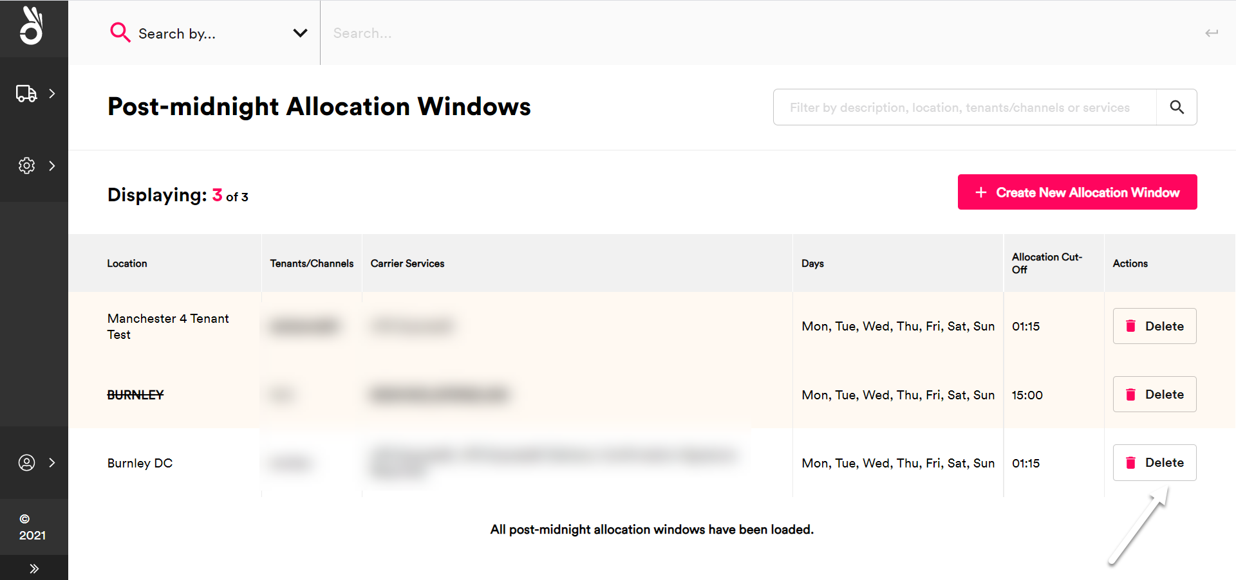Select the struck-through BURNLEY location

coord(135,395)
